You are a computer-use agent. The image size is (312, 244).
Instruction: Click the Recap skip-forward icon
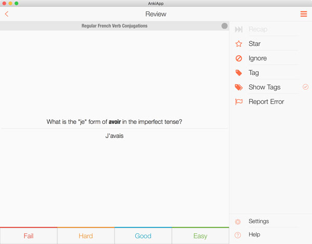click(239, 29)
